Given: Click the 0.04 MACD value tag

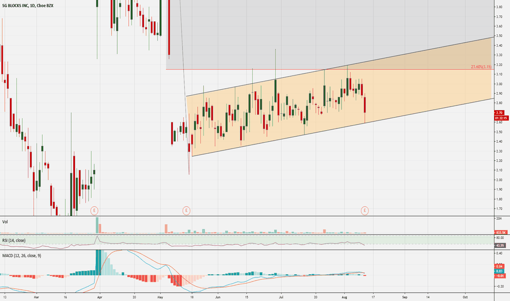Looking at the screenshot, I should (x=499, y=266).
